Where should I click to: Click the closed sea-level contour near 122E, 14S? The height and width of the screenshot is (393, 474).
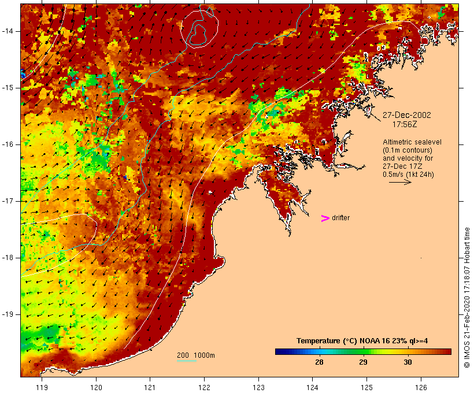tap(200, 29)
